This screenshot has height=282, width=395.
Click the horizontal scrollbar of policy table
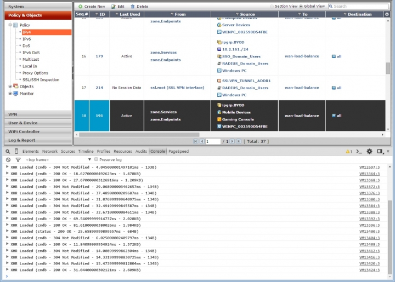tap(139, 135)
